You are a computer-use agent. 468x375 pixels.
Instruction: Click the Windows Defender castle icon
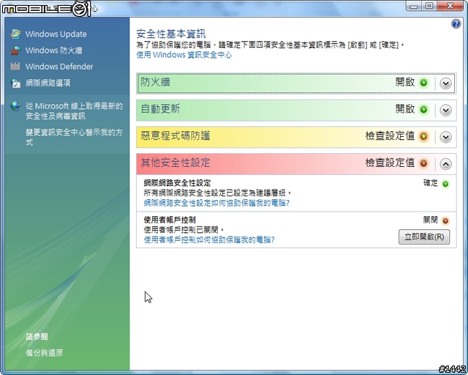(15, 67)
